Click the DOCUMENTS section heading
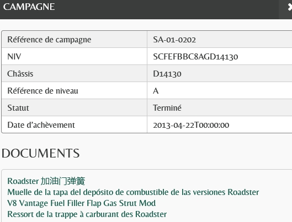 tap(41, 153)
